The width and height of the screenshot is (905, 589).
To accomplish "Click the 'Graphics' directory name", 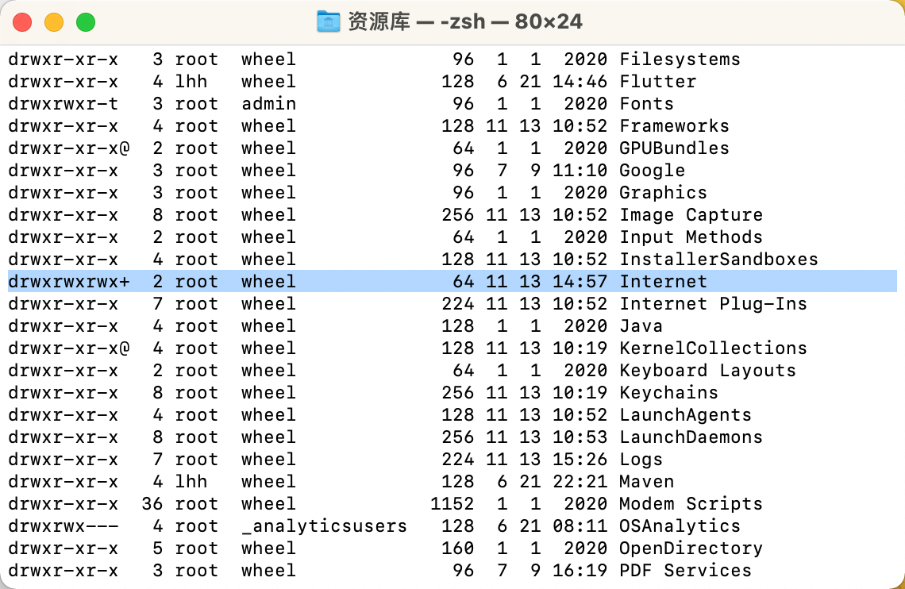I will pos(663,193).
